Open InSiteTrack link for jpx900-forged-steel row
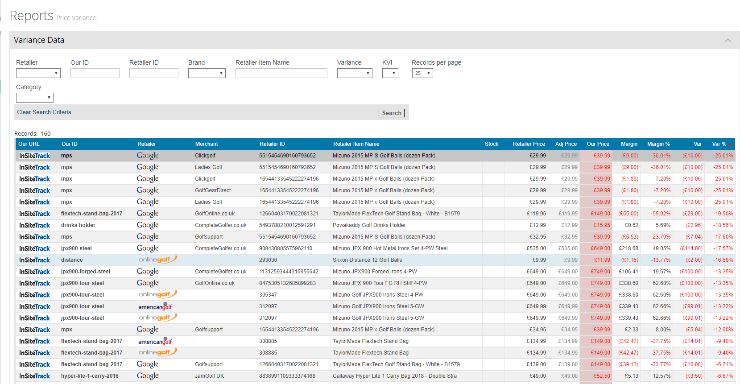740x384 pixels. (x=34, y=272)
